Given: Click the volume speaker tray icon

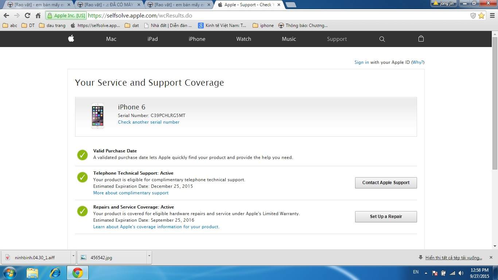Looking at the screenshot, I should tap(461, 273).
